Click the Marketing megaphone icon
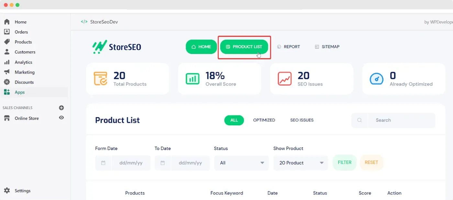This screenshot has height=200, width=453. (7, 72)
